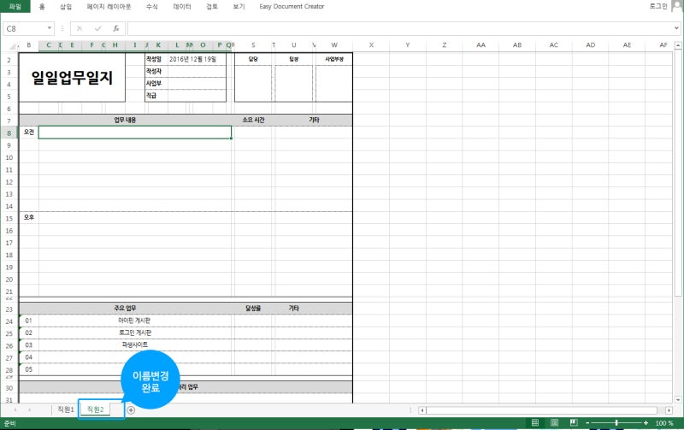Switch to Page Break Preview in the status bar
This screenshot has width=684, height=430.
tap(574, 422)
